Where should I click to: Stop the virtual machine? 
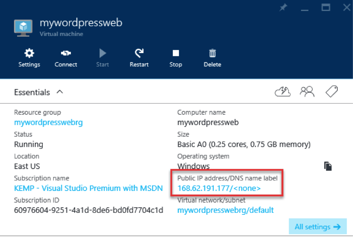(176, 53)
